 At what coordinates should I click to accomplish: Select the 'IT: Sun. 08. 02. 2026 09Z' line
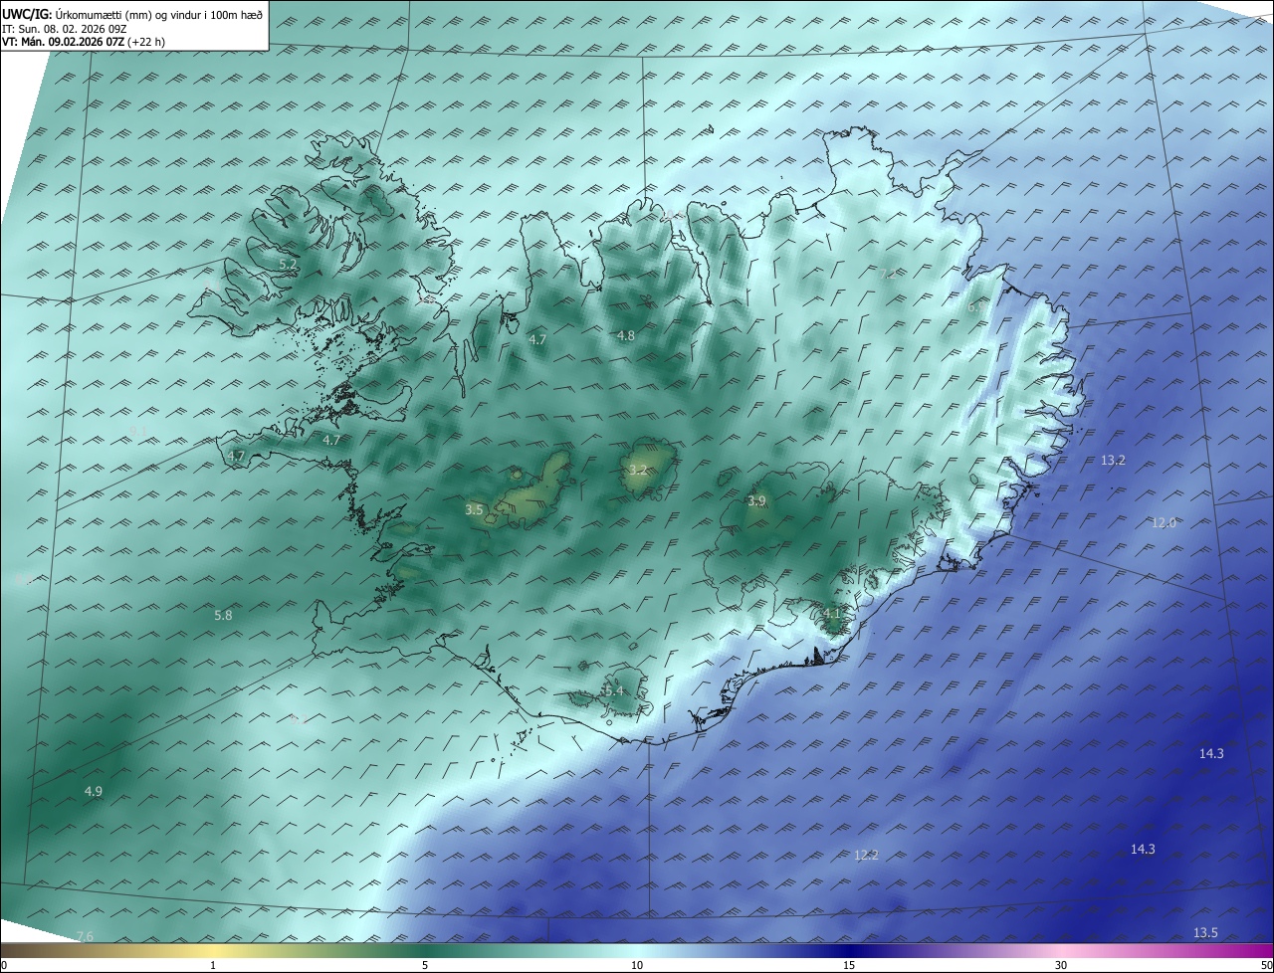point(66,29)
